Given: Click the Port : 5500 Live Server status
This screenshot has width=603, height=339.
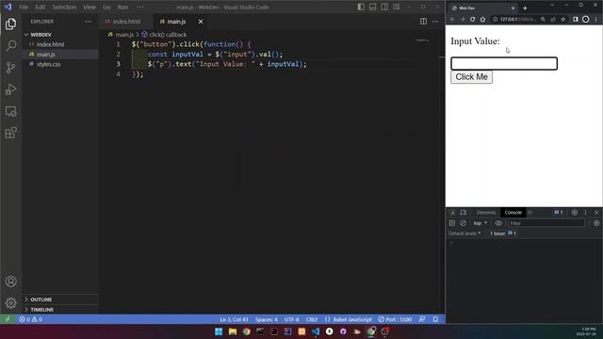Looking at the screenshot, I should [395, 319].
